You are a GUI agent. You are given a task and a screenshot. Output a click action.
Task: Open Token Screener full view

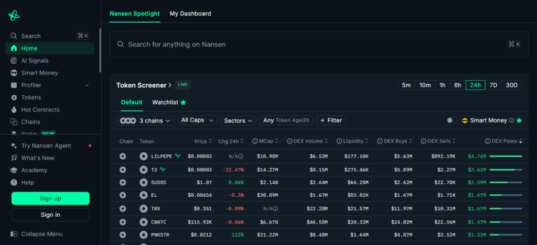[x=144, y=85]
